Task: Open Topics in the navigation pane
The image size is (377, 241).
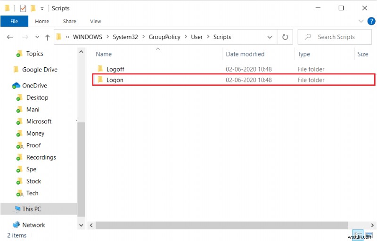Action: pyautogui.click(x=34, y=54)
